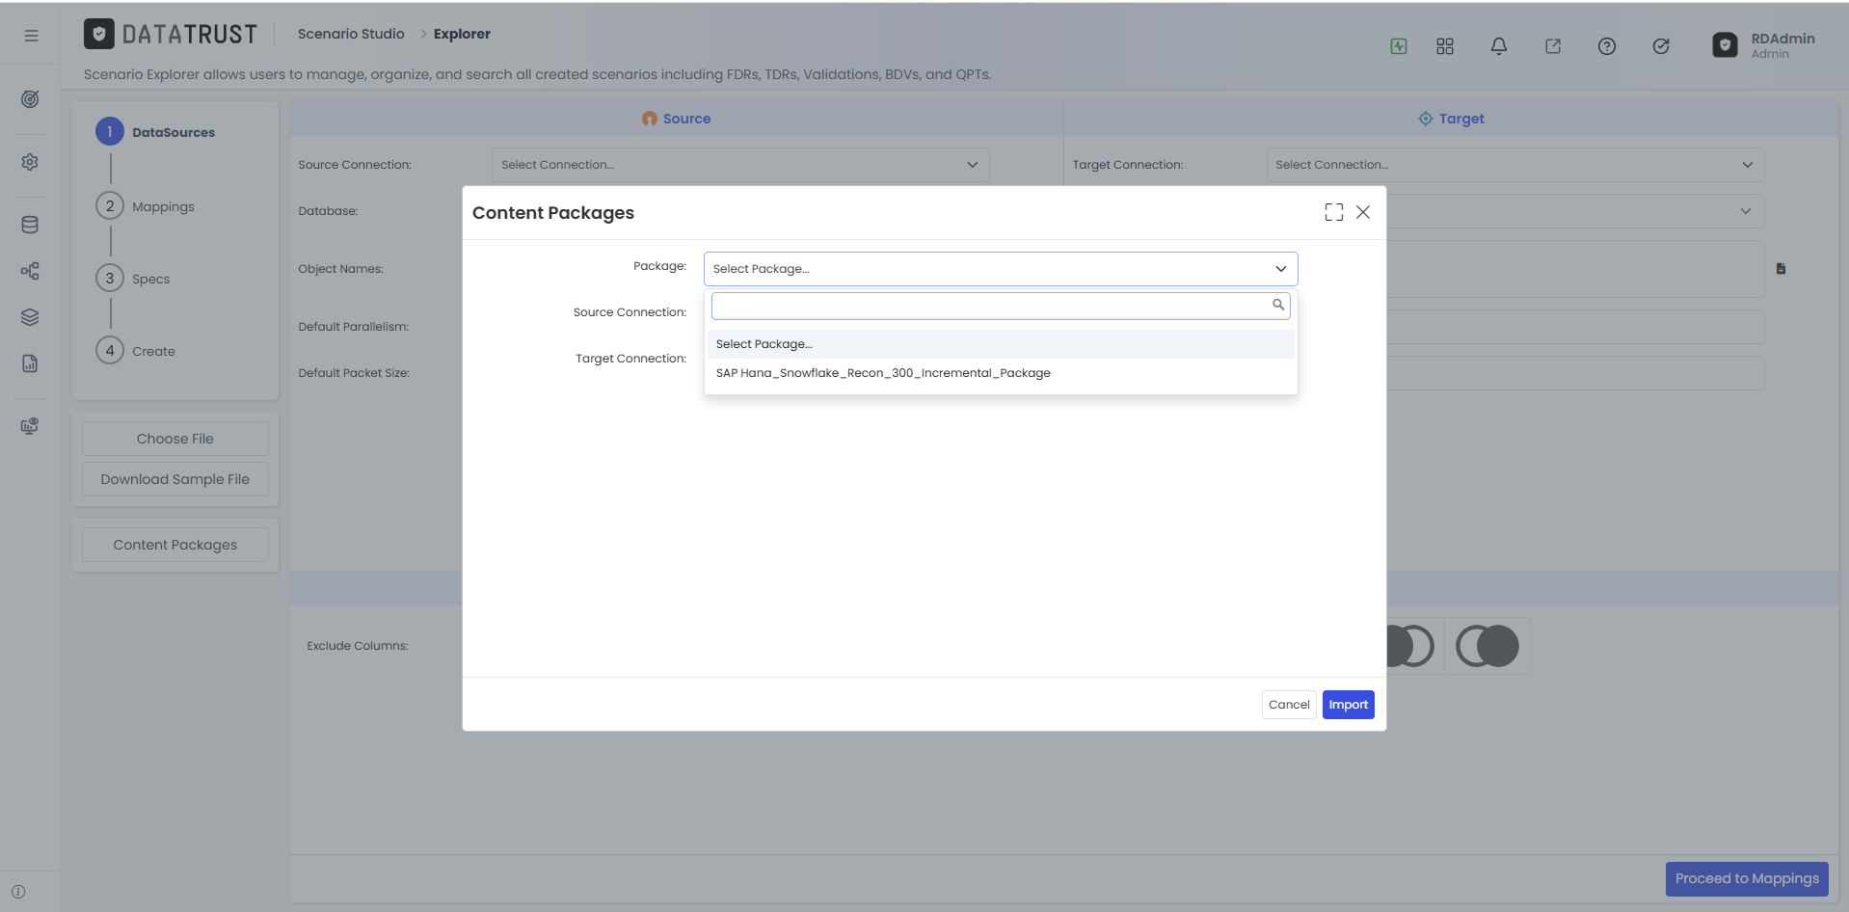Open the settings gear sidebar icon

click(x=30, y=162)
